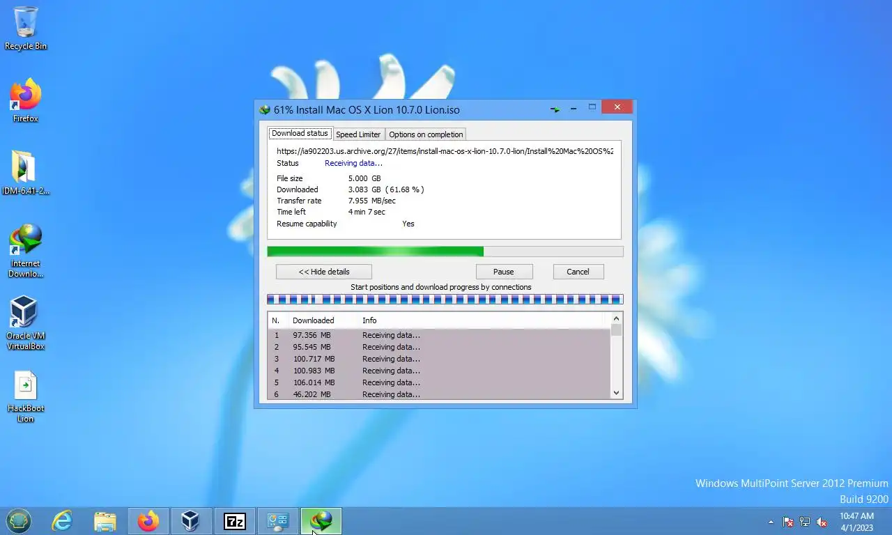This screenshot has height=535, width=892.
Task: Click the 'Receiving data...' status text
Action: coord(353,163)
